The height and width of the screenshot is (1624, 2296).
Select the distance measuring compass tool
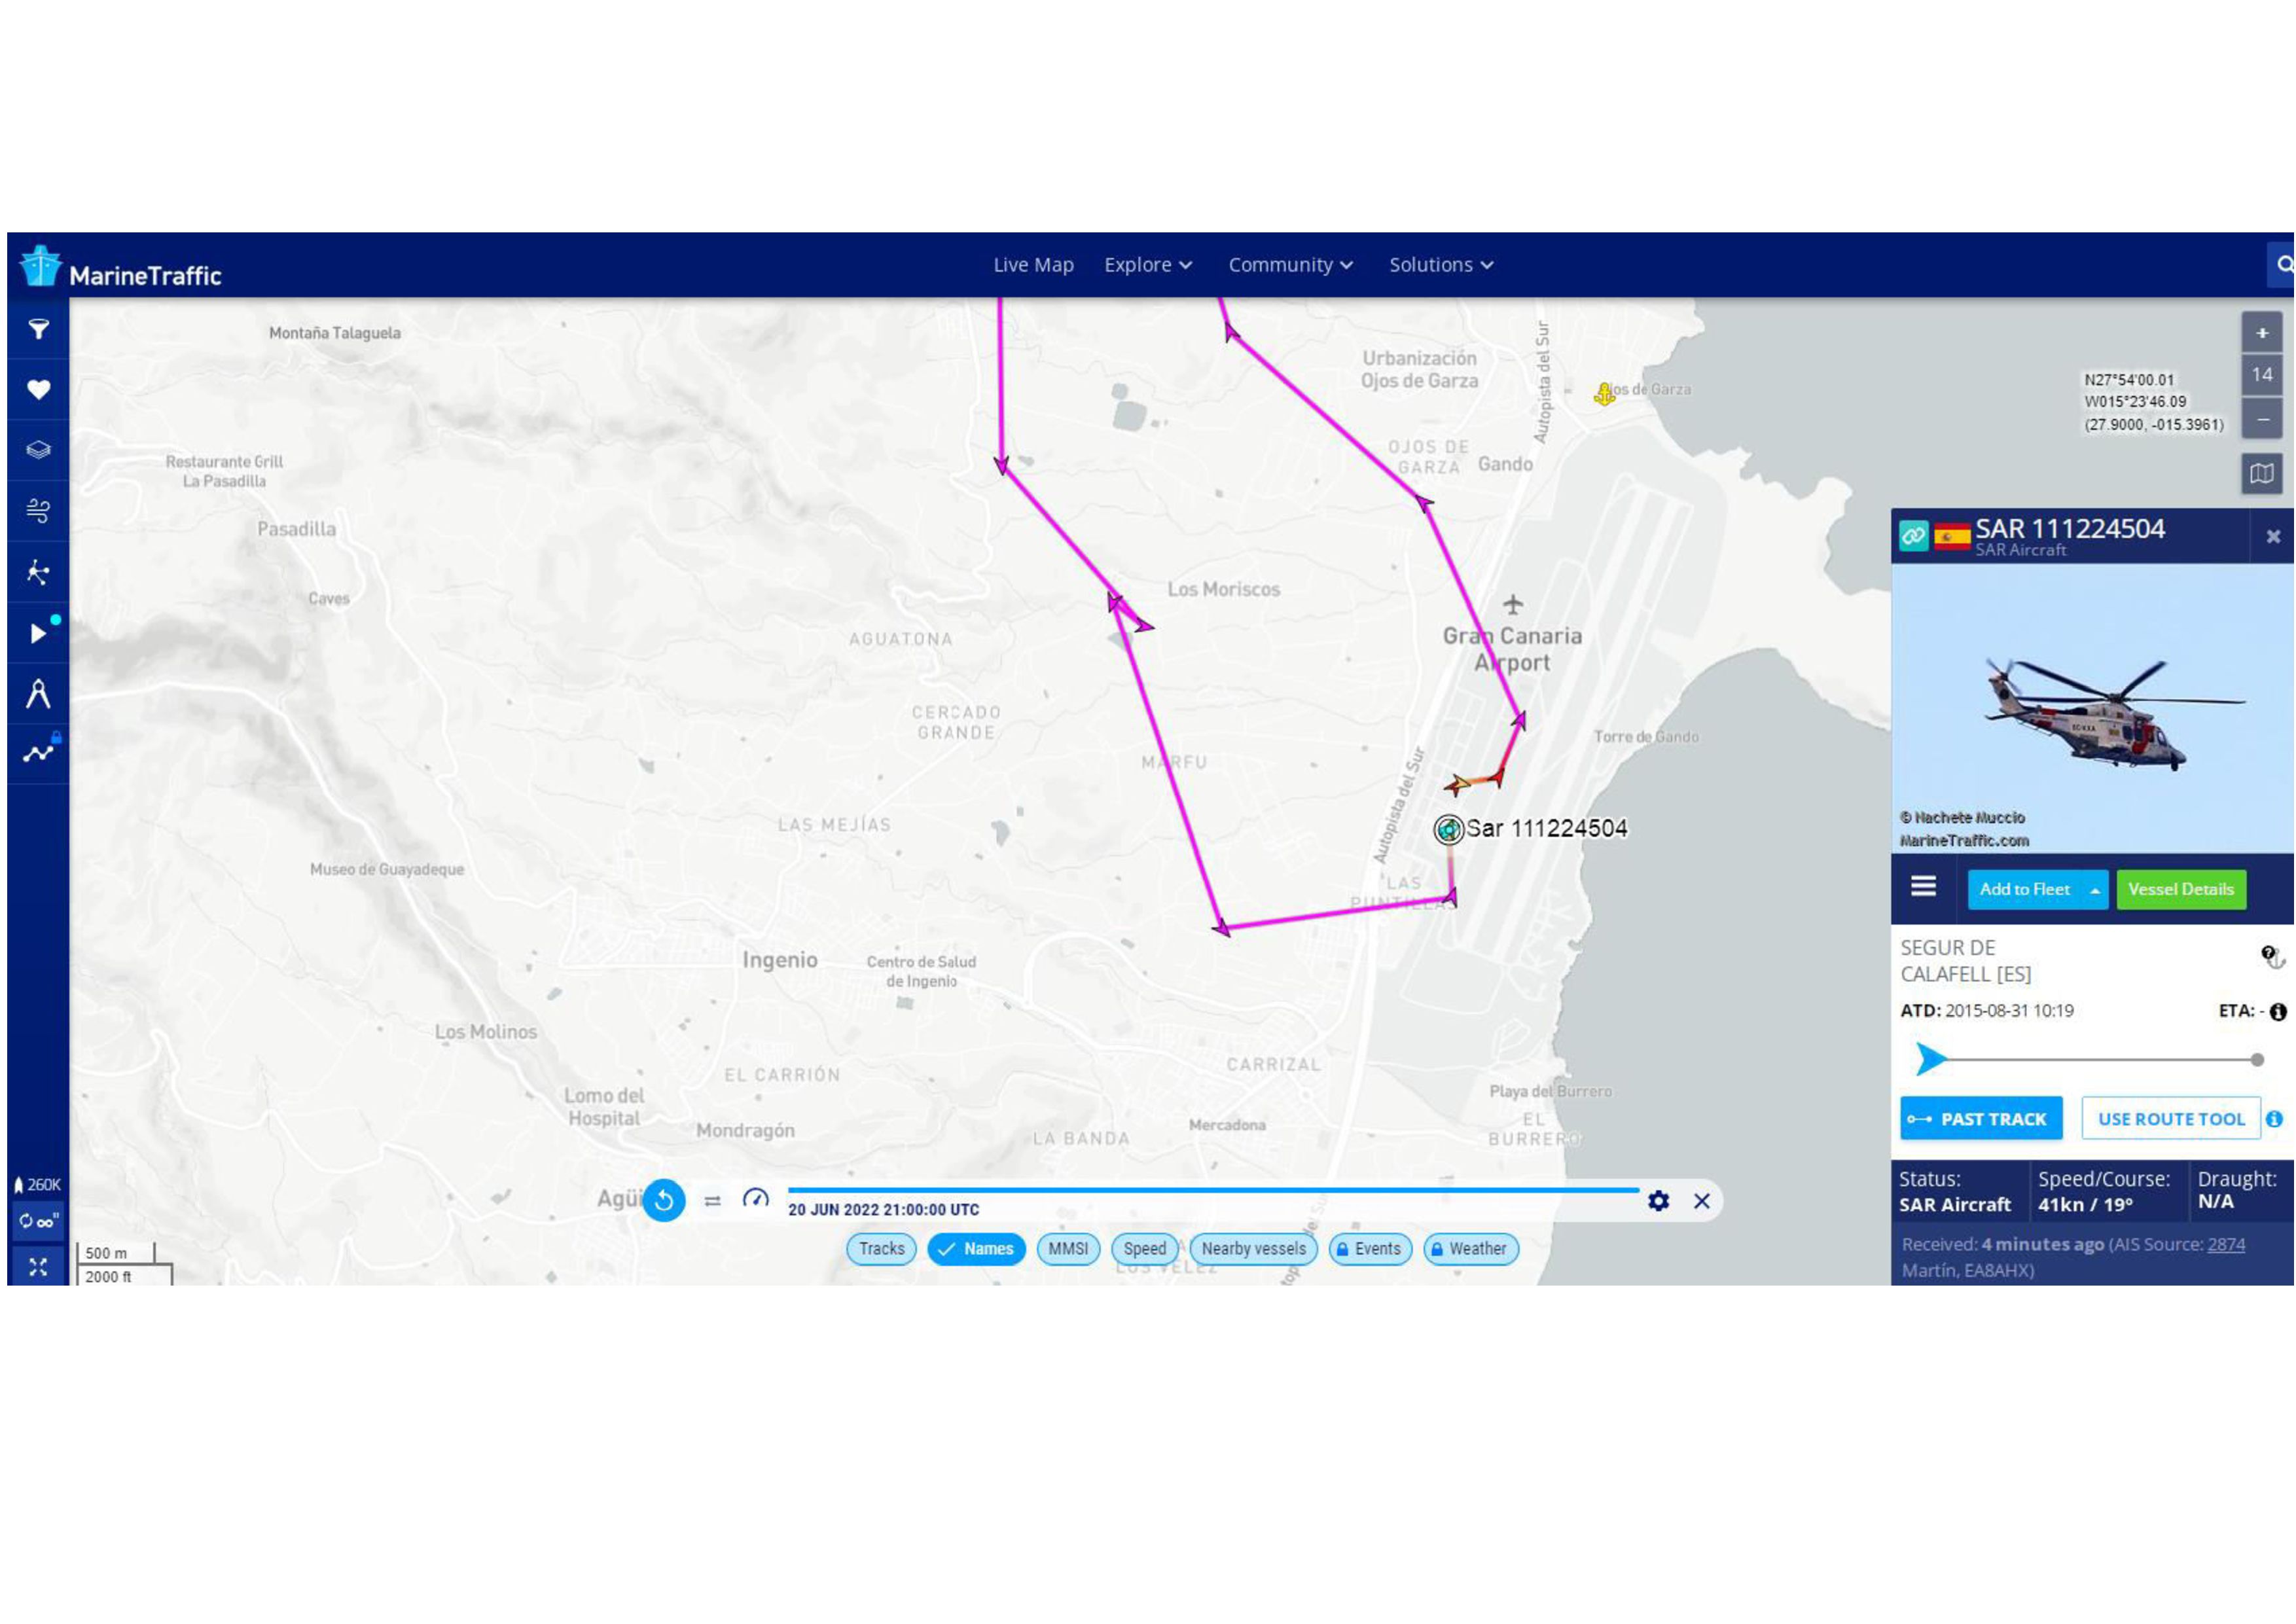pyautogui.click(x=38, y=694)
